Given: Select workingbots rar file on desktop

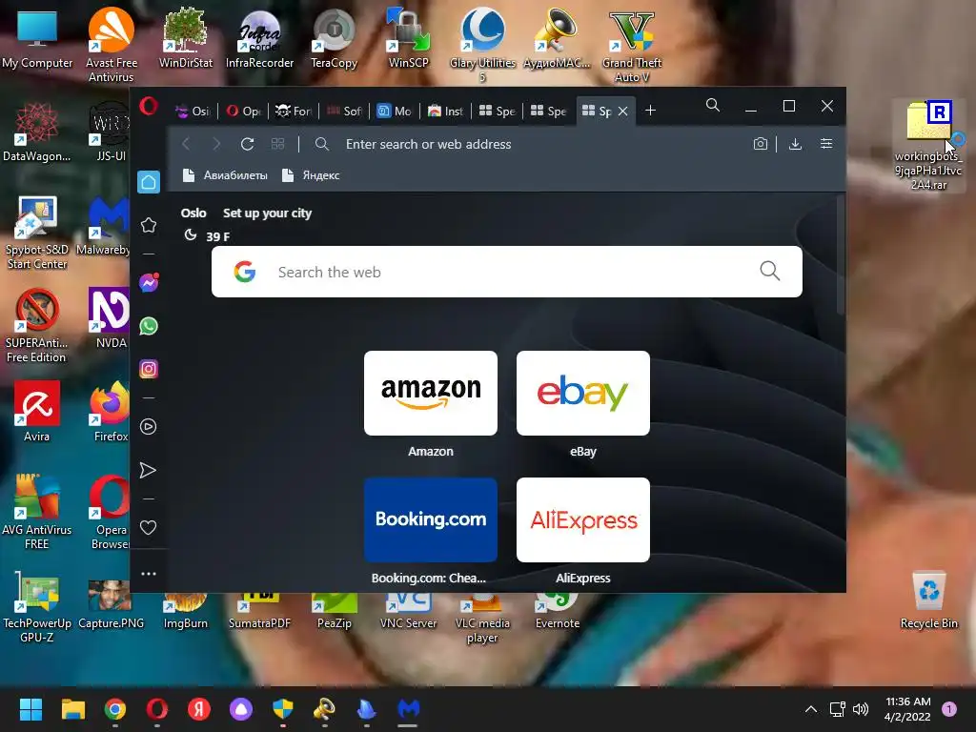Looking at the screenshot, I should click(928, 145).
